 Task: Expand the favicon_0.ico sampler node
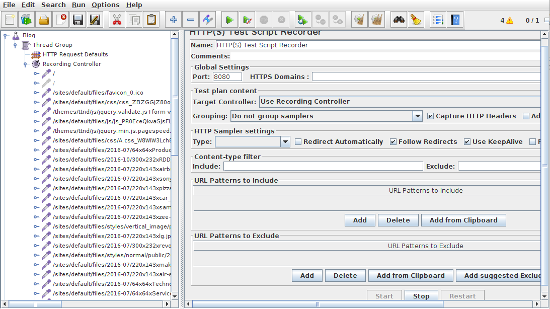pos(36,93)
